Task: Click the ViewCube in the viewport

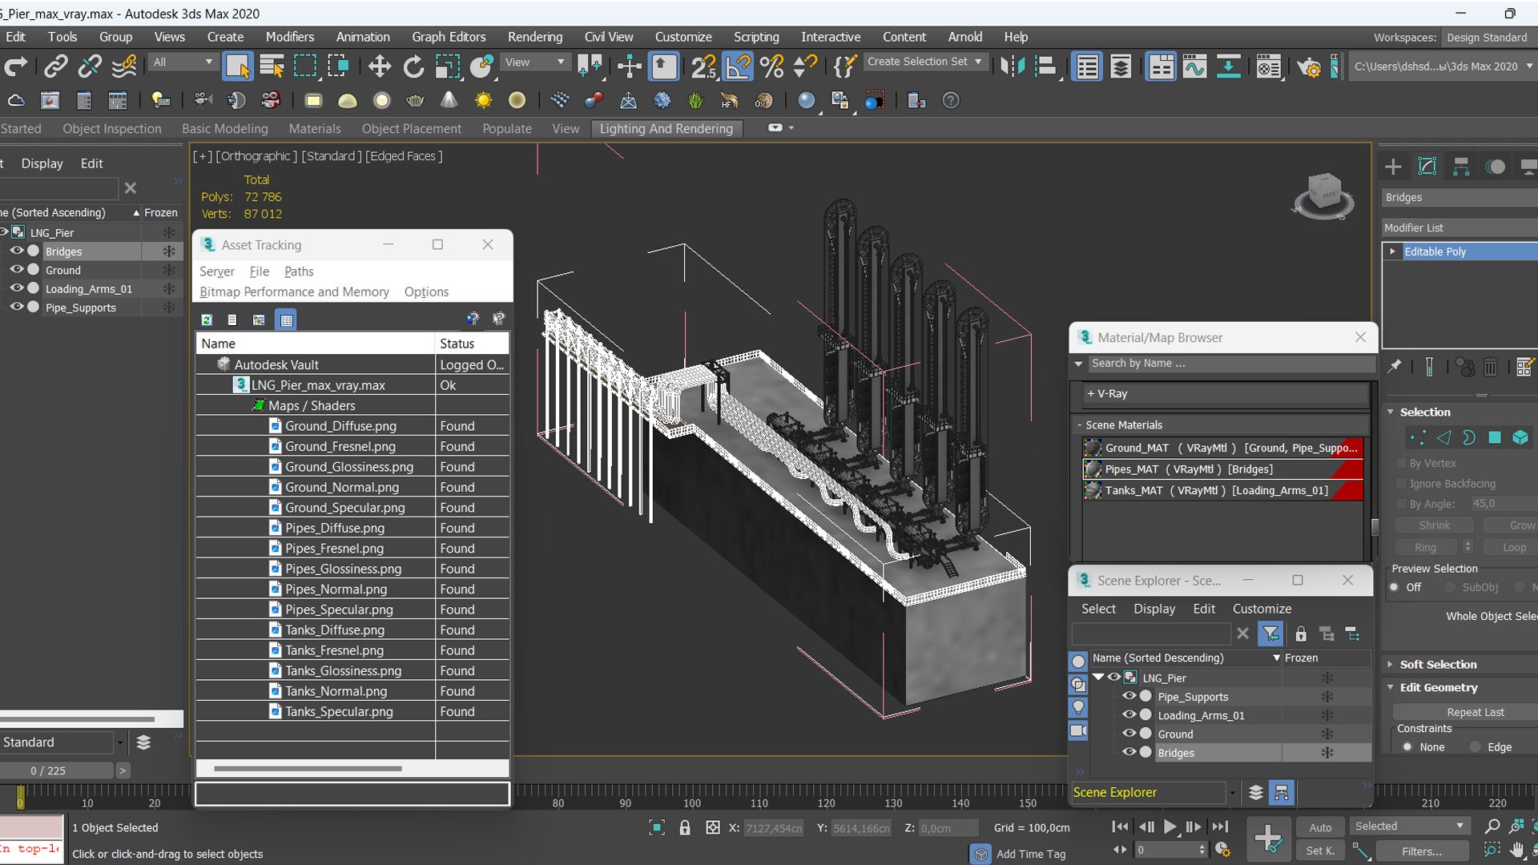Action: (1323, 195)
